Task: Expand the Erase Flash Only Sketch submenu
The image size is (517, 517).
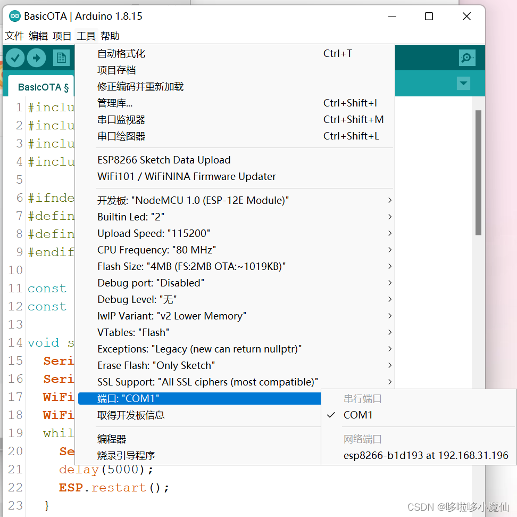Action: 235,365
